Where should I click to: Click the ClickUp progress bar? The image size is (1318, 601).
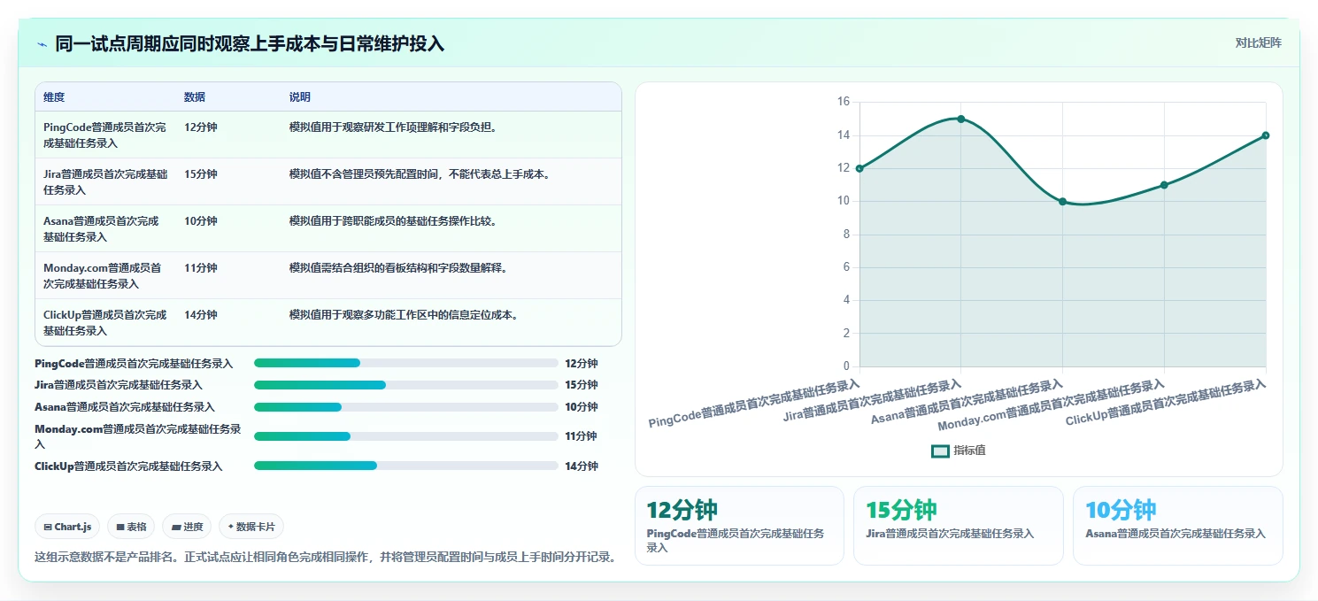pos(405,466)
